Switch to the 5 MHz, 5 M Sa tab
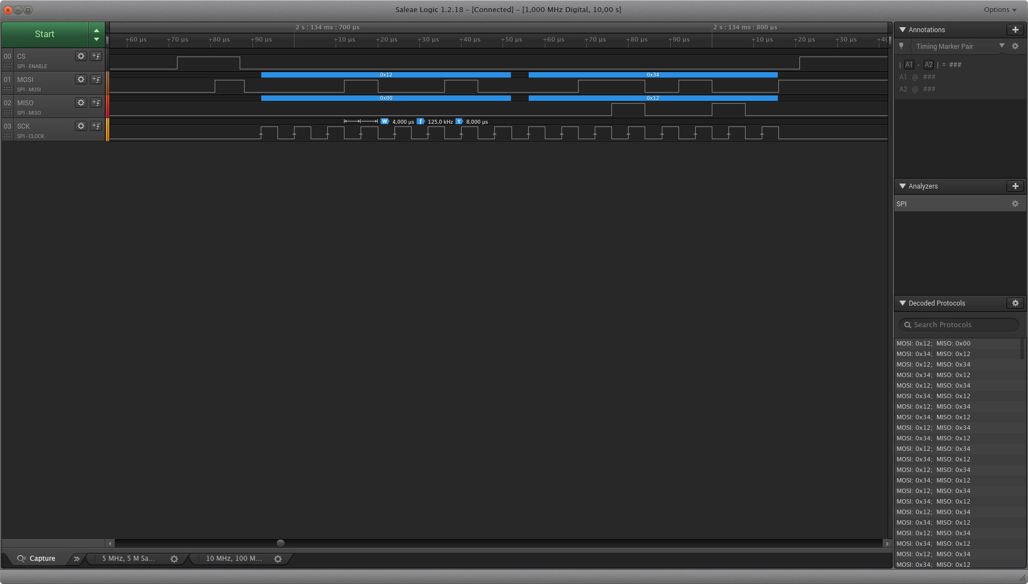Viewport: 1028px width, 584px height. pyautogui.click(x=128, y=558)
